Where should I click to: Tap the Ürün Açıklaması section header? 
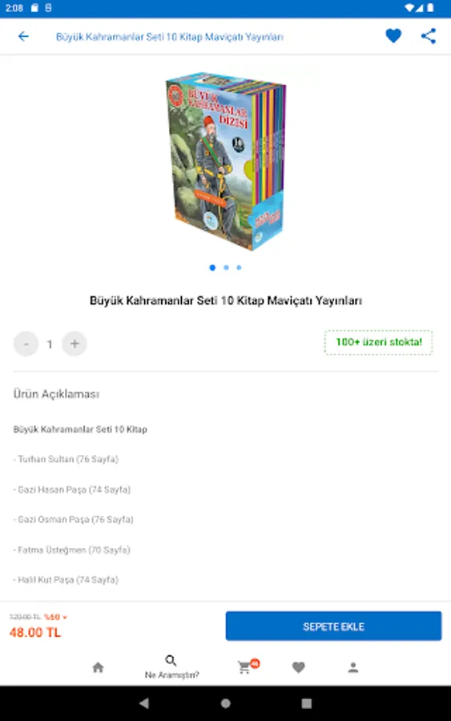point(56,394)
